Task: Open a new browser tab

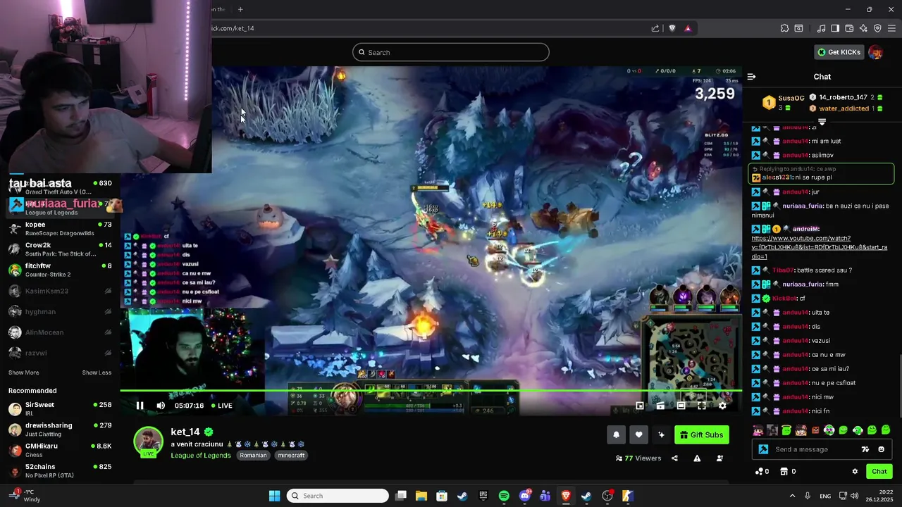Action: [240, 9]
